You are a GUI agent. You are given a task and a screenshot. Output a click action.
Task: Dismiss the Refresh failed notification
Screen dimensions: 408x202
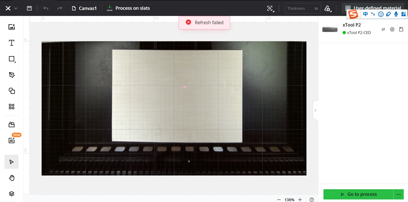pos(189,22)
